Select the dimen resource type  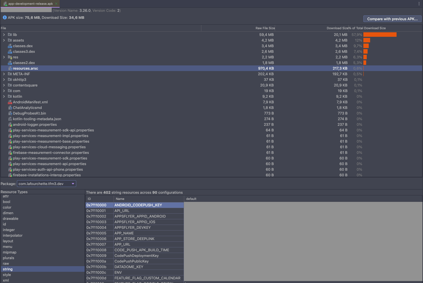(x=42, y=213)
